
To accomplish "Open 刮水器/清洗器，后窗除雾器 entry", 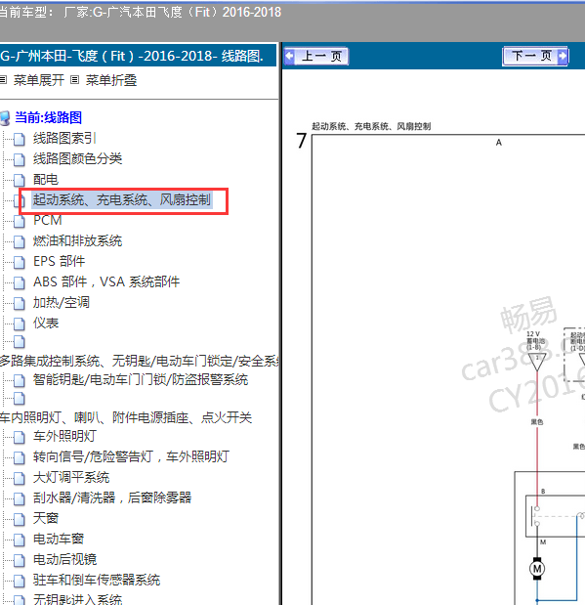I will tap(112, 497).
